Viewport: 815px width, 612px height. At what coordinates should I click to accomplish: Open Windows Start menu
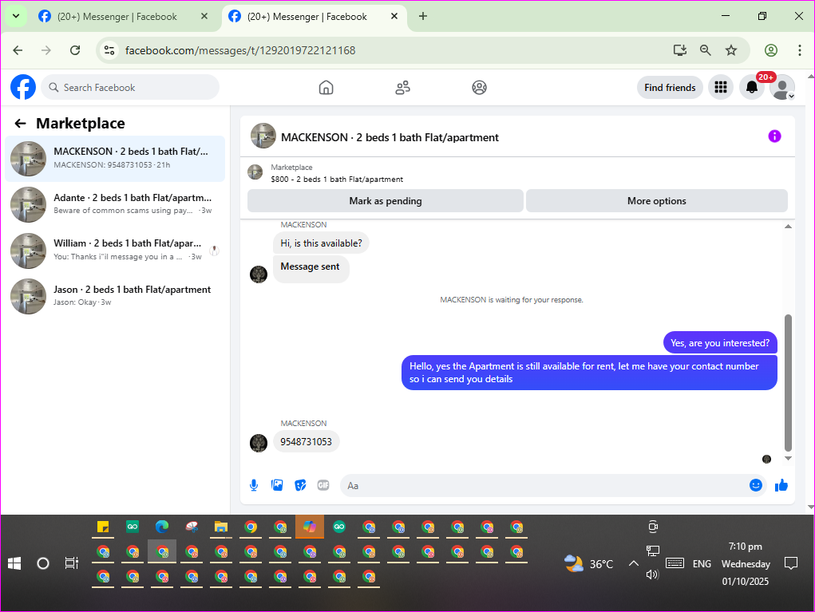(x=14, y=563)
